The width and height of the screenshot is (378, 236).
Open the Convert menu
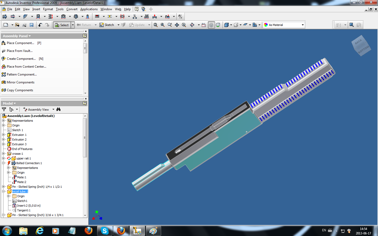(72, 9)
